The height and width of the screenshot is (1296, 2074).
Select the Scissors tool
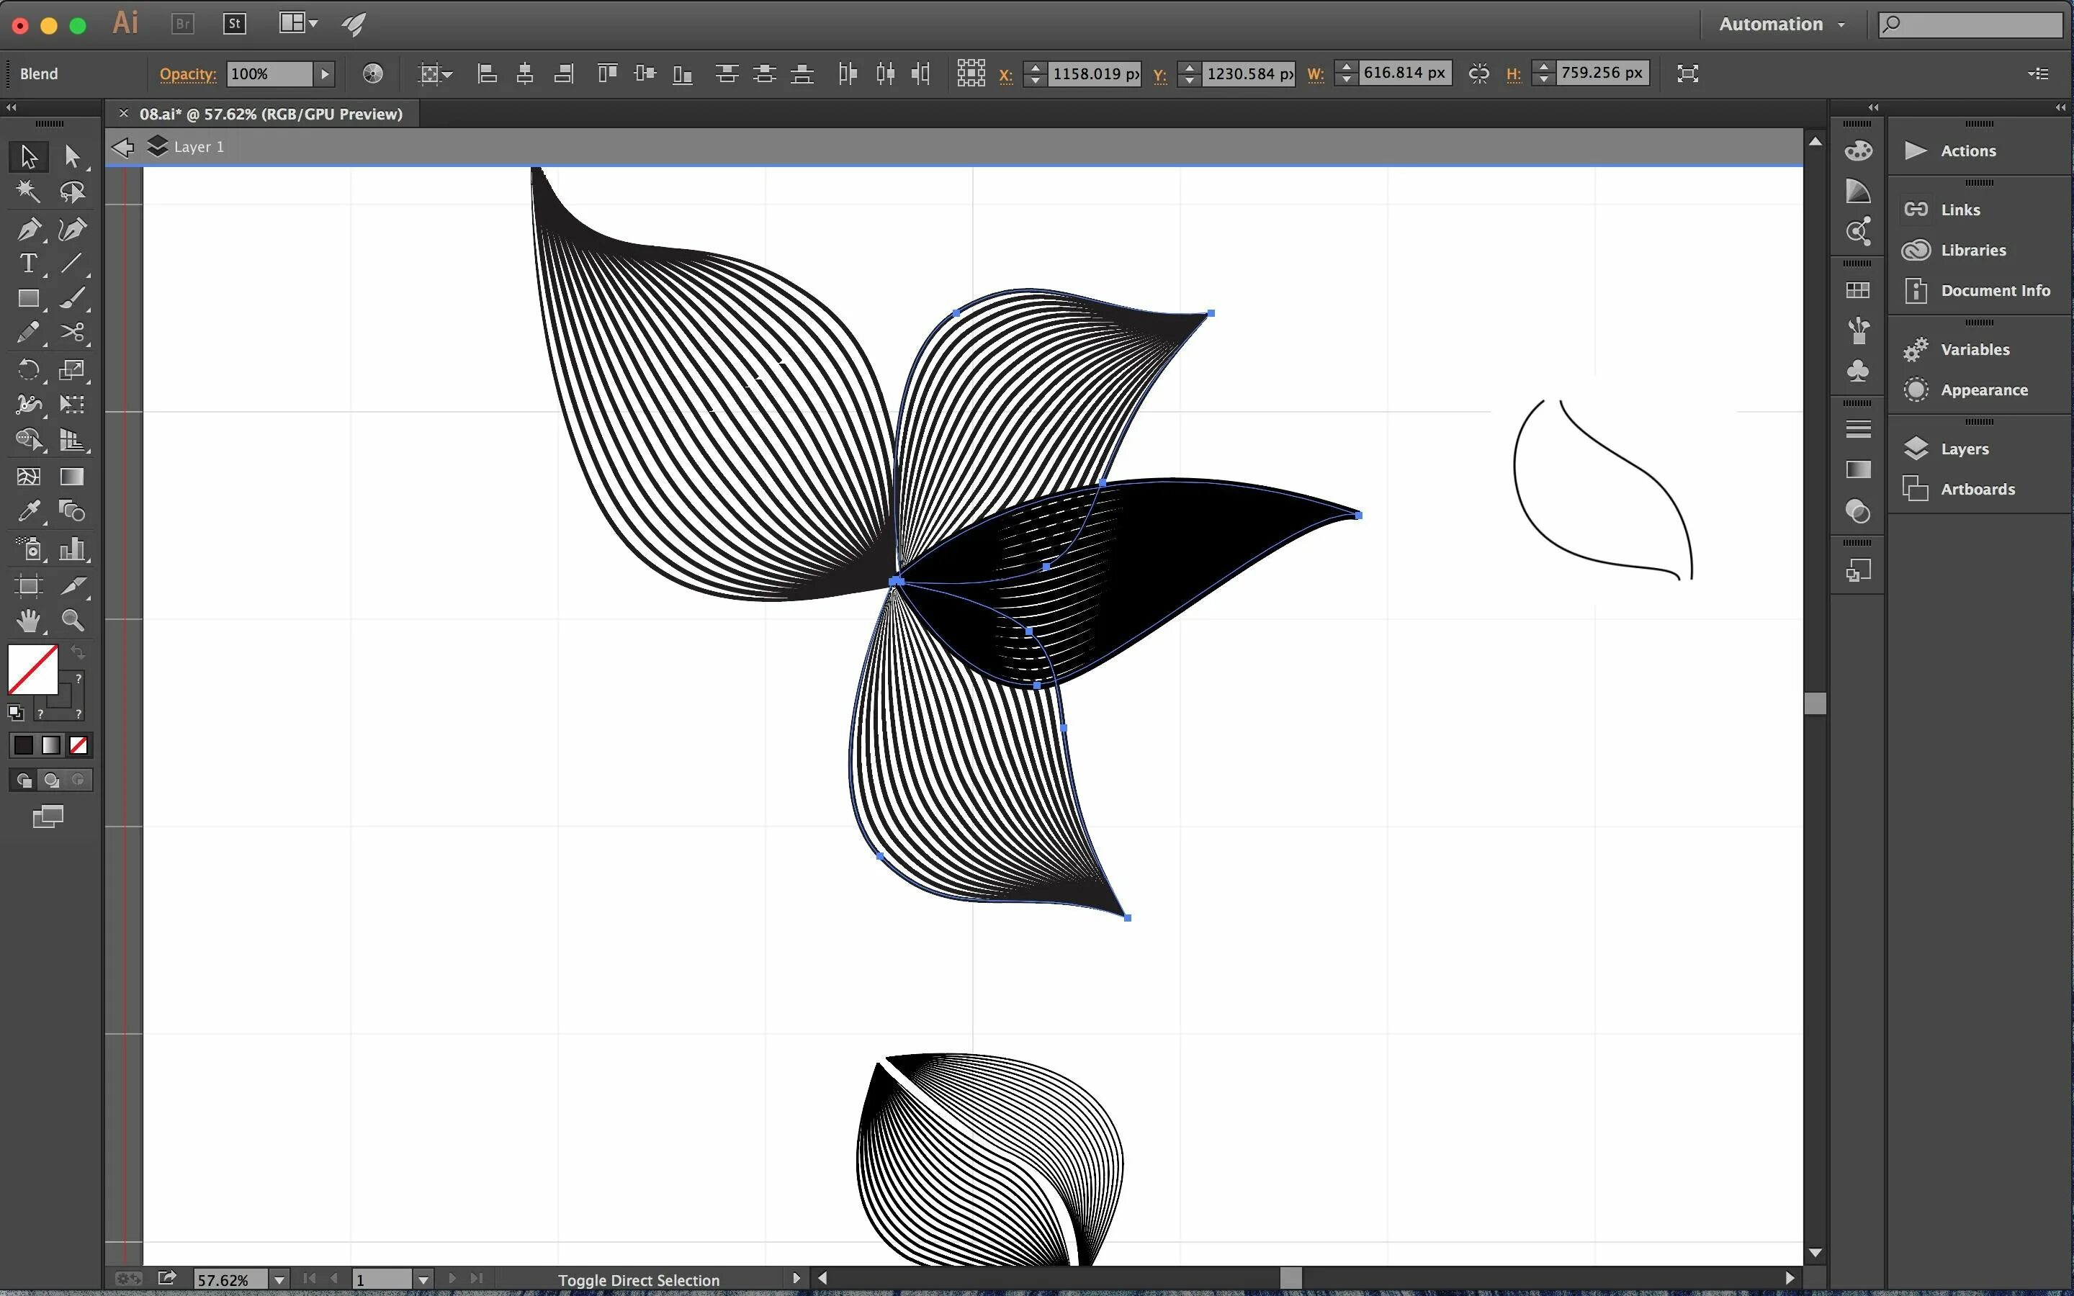click(73, 333)
